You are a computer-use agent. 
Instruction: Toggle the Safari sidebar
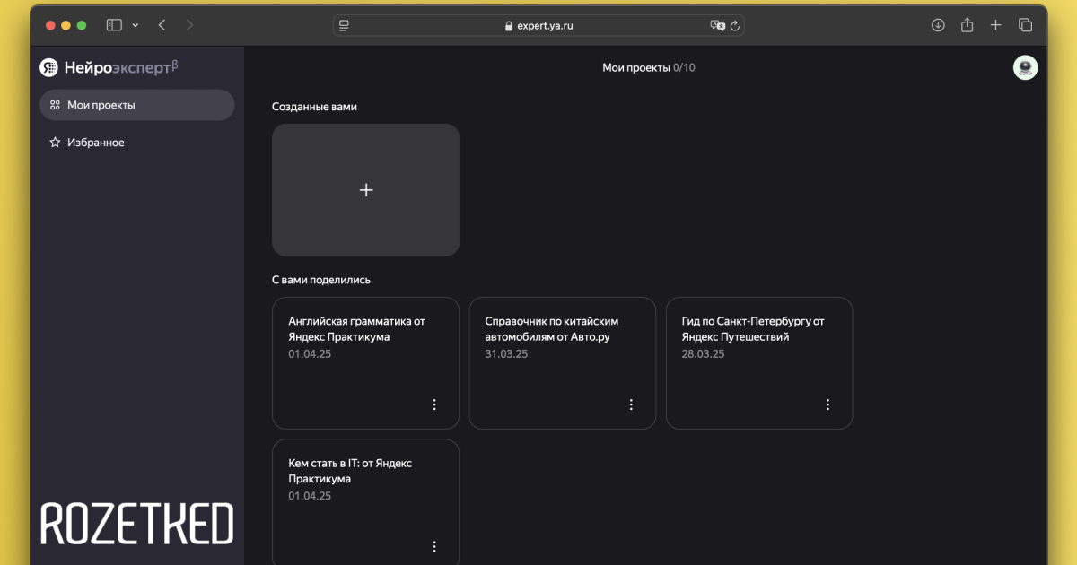coord(114,25)
